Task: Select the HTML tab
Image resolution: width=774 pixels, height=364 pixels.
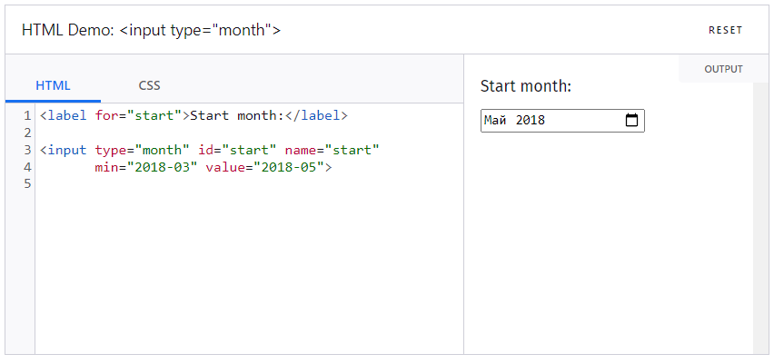Action: click(x=53, y=86)
